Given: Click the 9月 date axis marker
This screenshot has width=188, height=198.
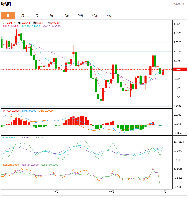Looking at the screenshot, I should pos(56,192).
